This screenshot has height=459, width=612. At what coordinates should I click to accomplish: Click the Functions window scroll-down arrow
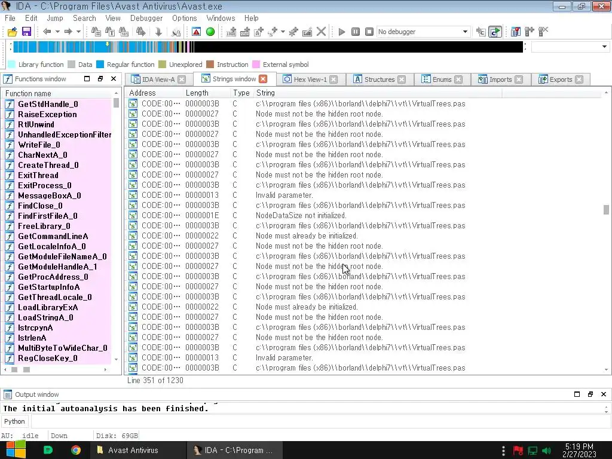coord(117,359)
